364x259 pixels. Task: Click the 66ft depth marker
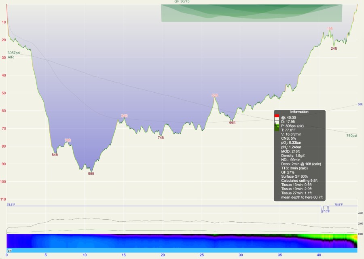[x=232, y=122]
